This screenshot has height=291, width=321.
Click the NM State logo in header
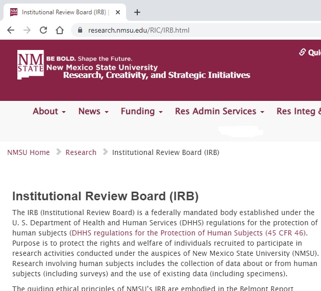pos(31,65)
